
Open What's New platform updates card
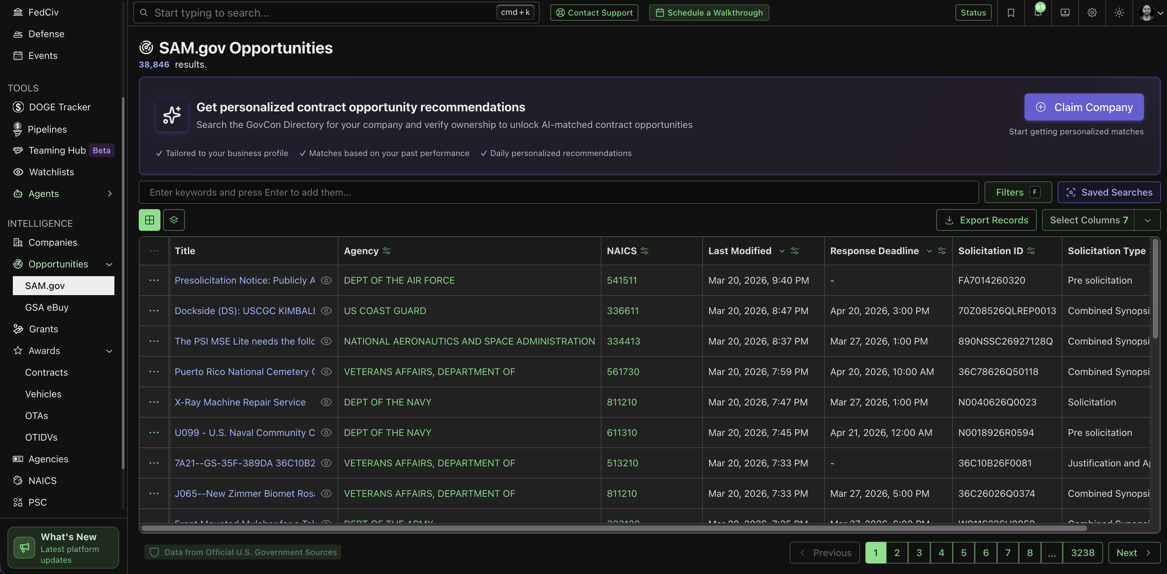[x=63, y=548]
